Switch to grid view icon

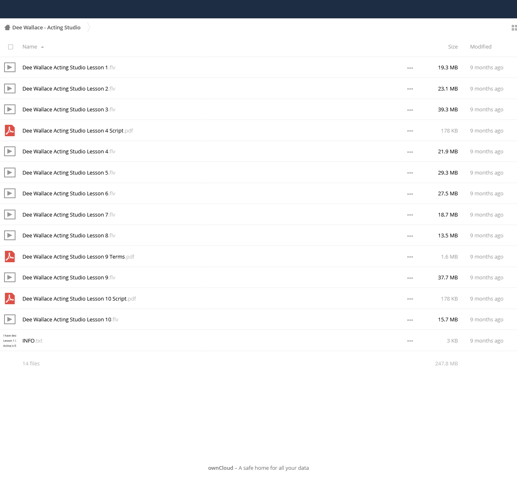(x=514, y=28)
